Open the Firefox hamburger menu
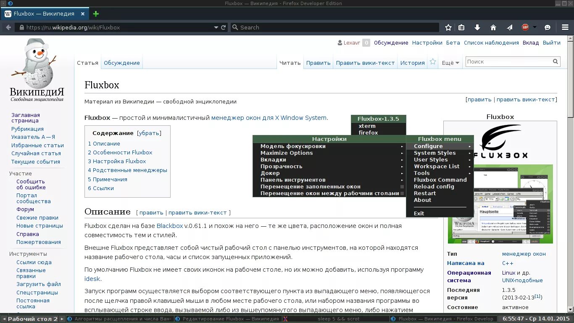The height and width of the screenshot is (323, 574). pos(565,27)
